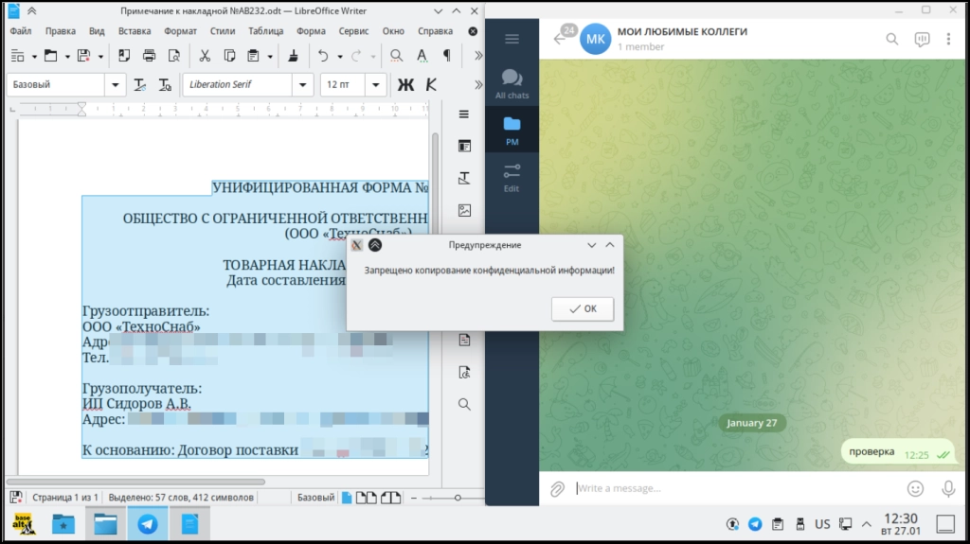Open the Вставка menu
The image size is (970, 544).
tap(135, 30)
